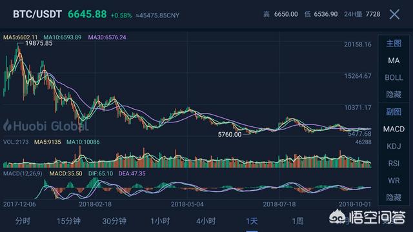Click the 2018-07-18 date axis label
413x232 pixels.
(x=279, y=204)
